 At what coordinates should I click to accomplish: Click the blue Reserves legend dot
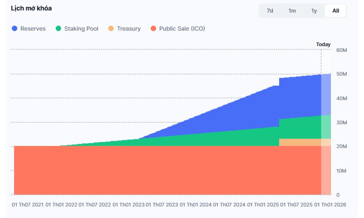coord(15,29)
